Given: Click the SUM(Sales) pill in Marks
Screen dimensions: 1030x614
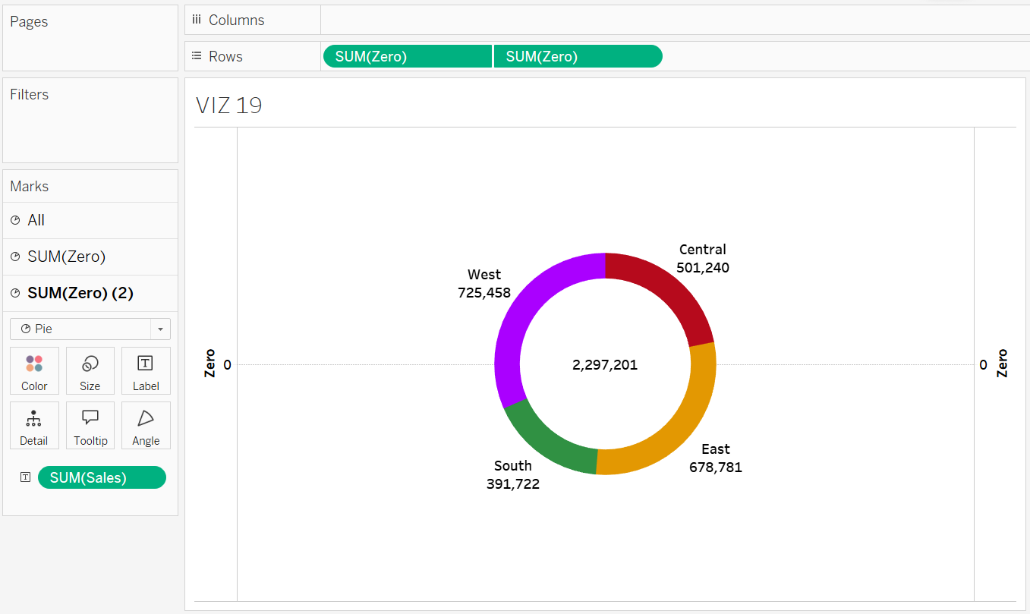Looking at the screenshot, I should [x=102, y=477].
